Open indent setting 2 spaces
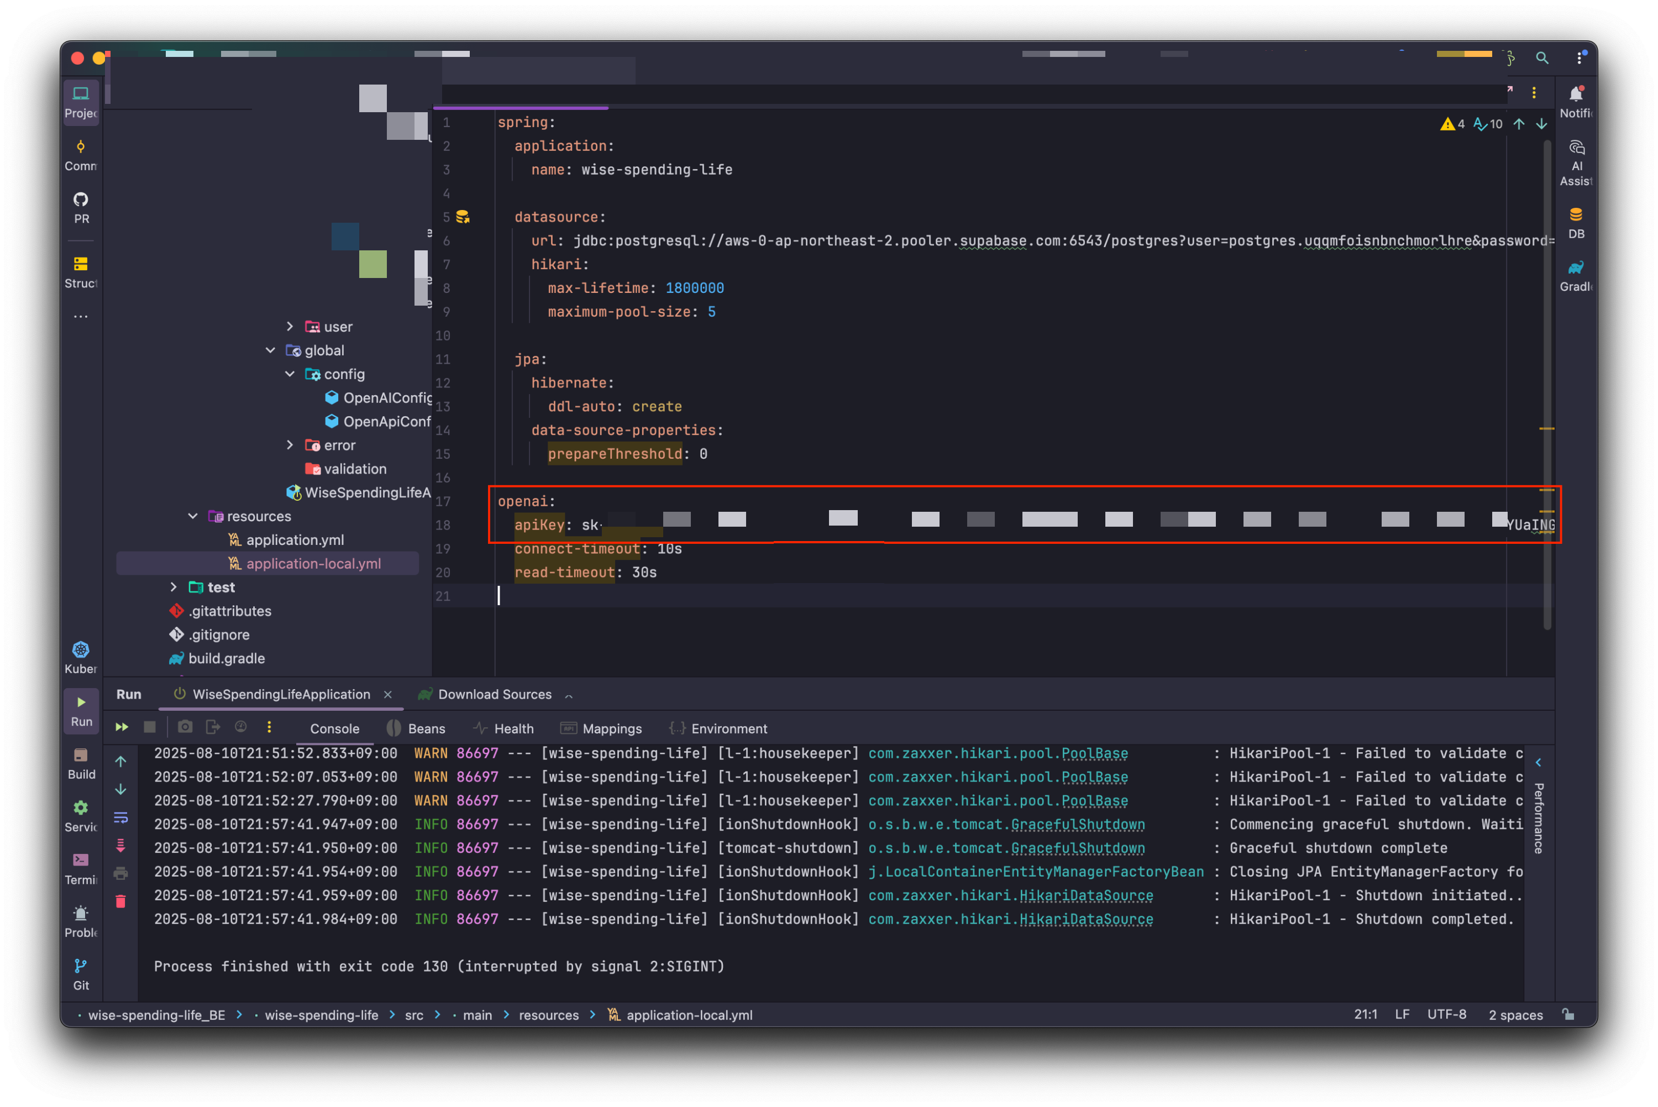The image size is (1658, 1107). pyautogui.click(x=1515, y=1015)
